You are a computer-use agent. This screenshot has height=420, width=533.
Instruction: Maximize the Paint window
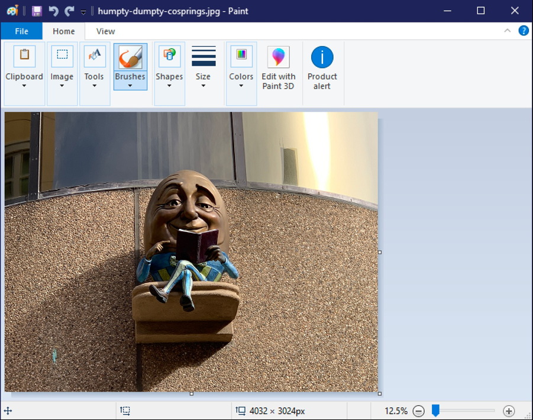(x=481, y=11)
